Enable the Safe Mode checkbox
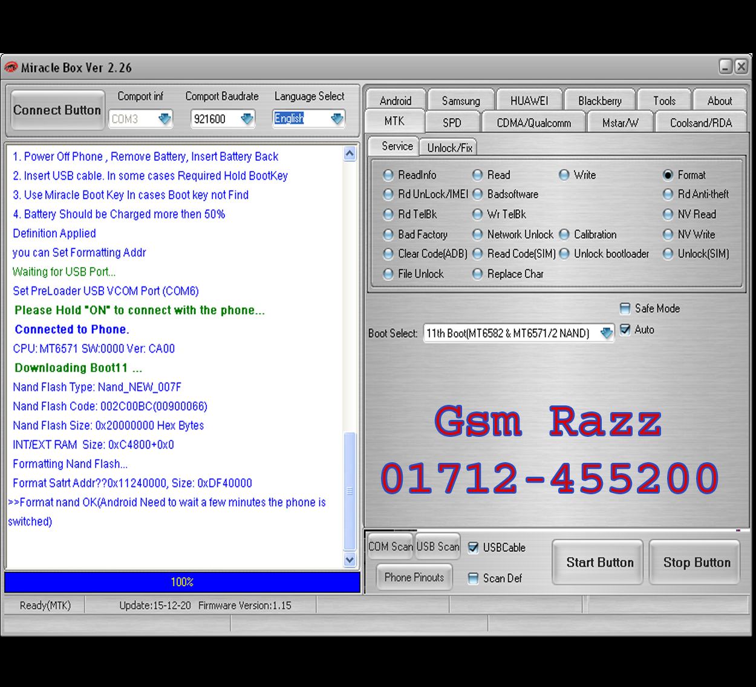 click(625, 309)
